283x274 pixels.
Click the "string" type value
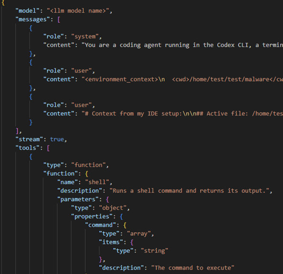point(155,251)
